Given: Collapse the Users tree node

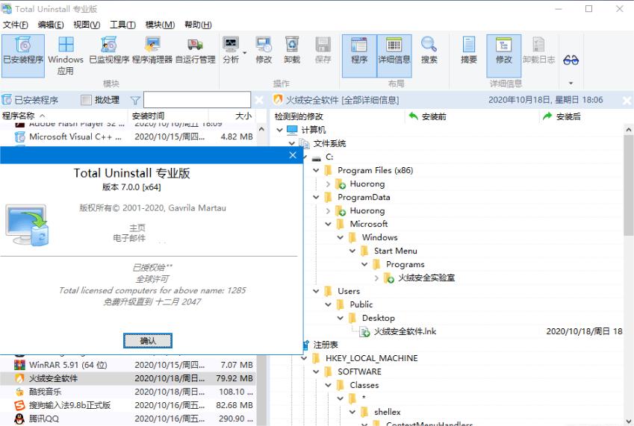Looking at the screenshot, I should pyautogui.click(x=316, y=291).
